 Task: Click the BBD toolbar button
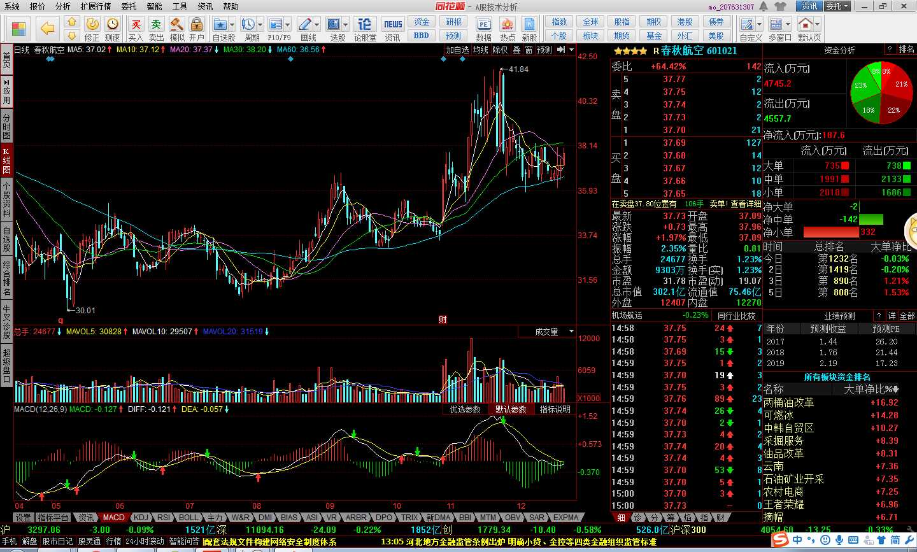422,36
